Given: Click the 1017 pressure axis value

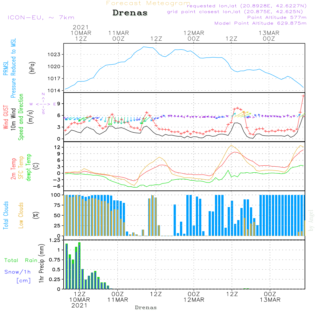Looking at the screenshot, I should pyautogui.click(x=54, y=79).
